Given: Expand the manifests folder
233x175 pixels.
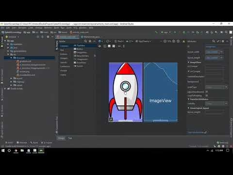Looking at the screenshot, I should click(8, 44).
